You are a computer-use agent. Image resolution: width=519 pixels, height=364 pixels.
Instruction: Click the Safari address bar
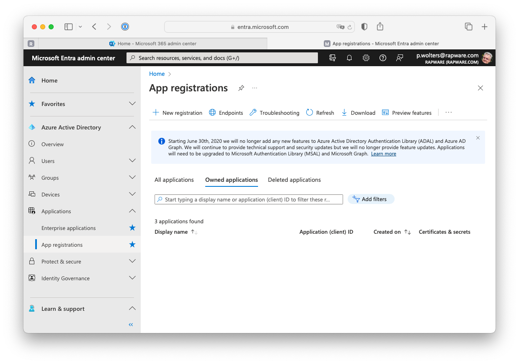point(260,27)
